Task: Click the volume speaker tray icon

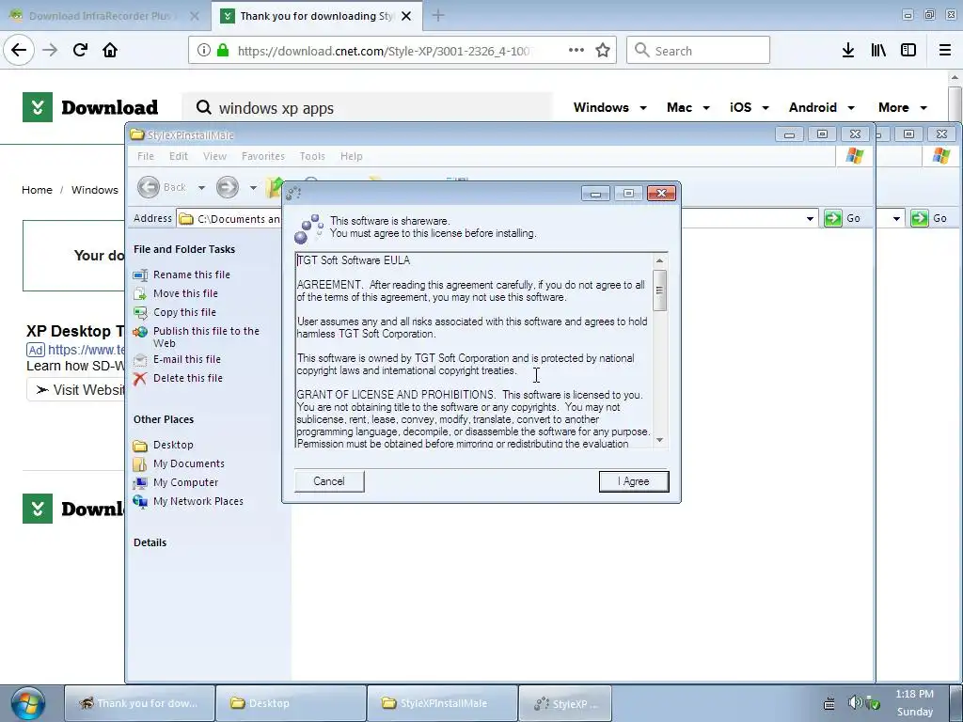Action: click(x=854, y=701)
